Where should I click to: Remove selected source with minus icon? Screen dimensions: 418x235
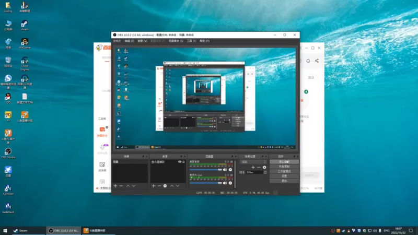159,186
